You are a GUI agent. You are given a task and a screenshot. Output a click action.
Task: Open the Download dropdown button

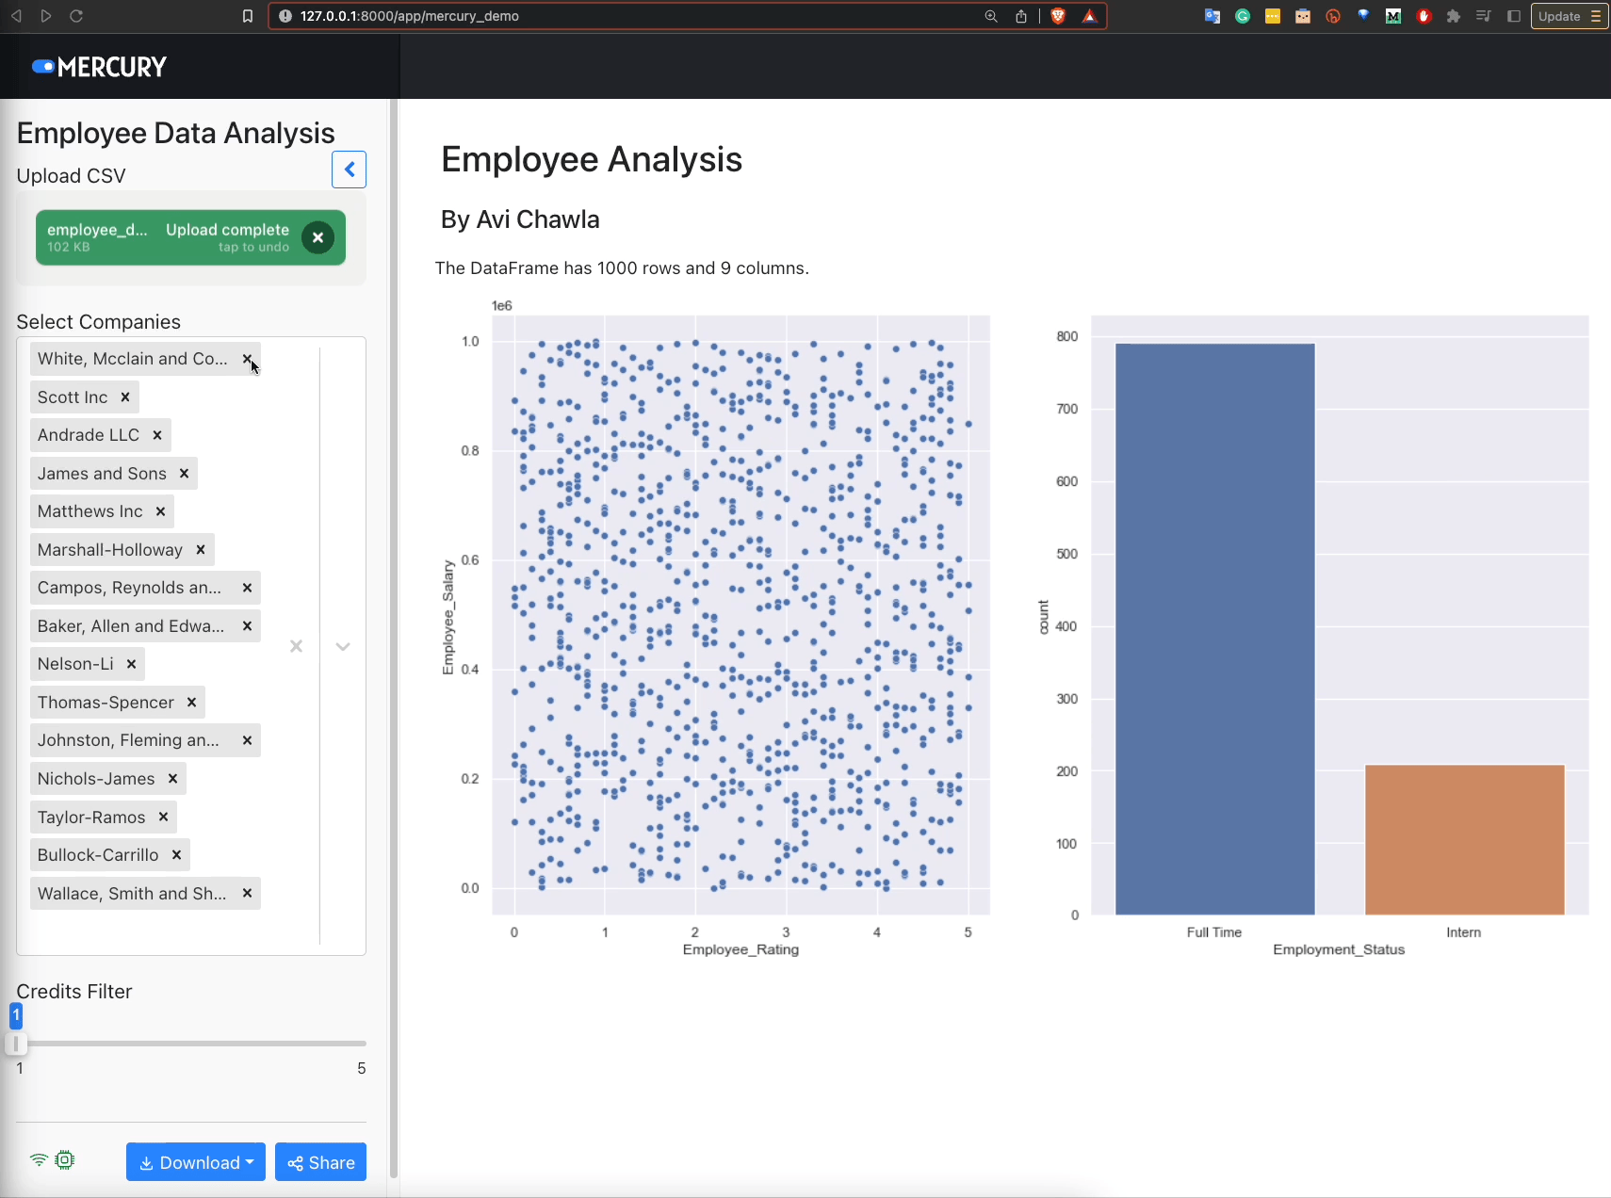(x=196, y=1162)
